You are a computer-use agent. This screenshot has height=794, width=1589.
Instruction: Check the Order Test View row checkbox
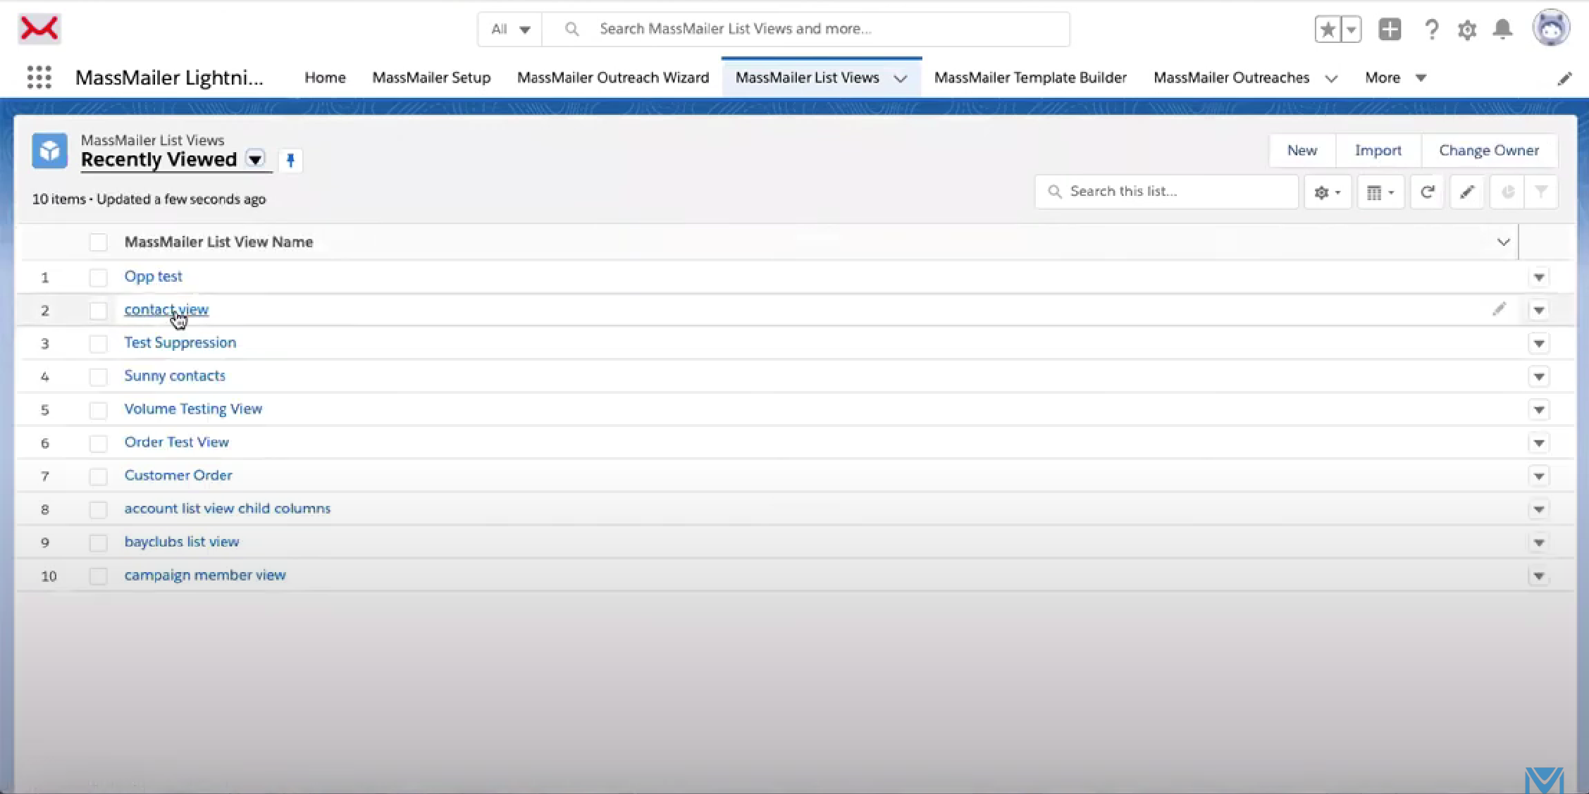[98, 443]
